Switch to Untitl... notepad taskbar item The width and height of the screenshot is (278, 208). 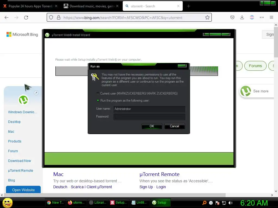[x=140, y=203]
